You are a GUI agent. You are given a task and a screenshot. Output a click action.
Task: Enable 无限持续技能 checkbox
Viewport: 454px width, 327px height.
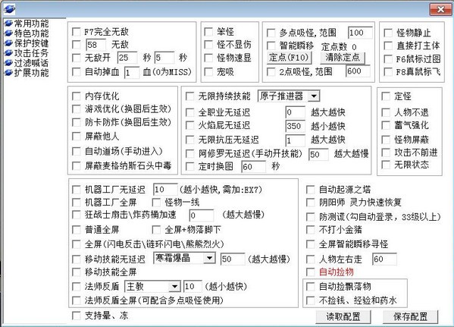(x=189, y=96)
